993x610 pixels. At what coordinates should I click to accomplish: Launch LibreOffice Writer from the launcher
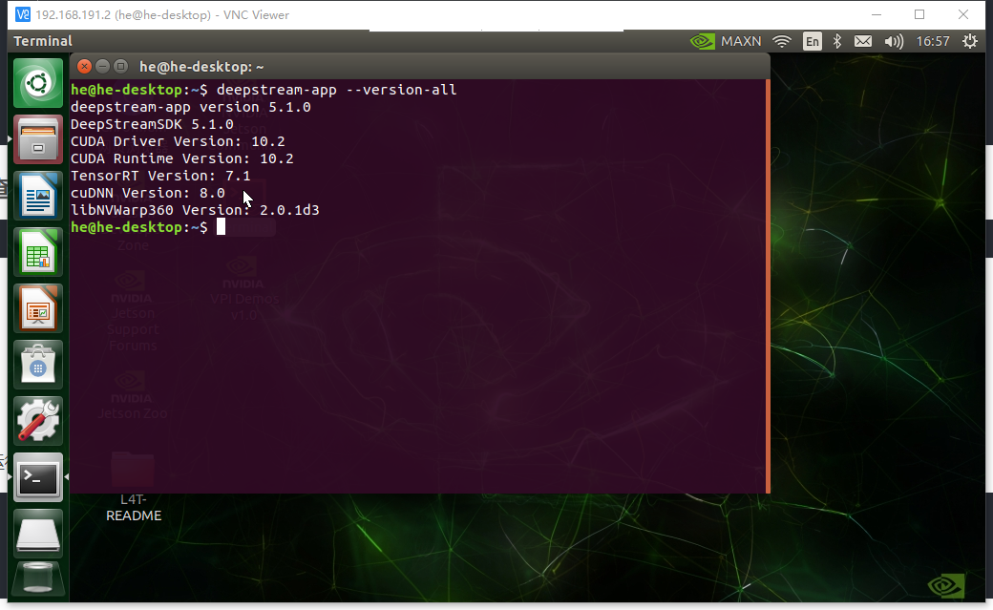[37, 196]
